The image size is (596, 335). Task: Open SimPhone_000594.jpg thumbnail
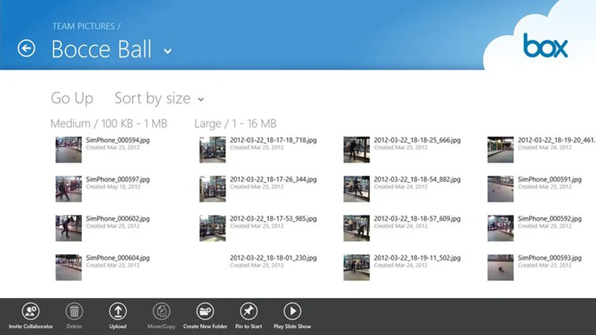69,149
